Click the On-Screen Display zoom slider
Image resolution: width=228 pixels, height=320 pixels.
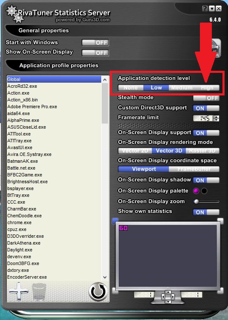[206, 202]
